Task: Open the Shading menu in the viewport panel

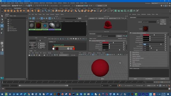Action: coord(84,53)
